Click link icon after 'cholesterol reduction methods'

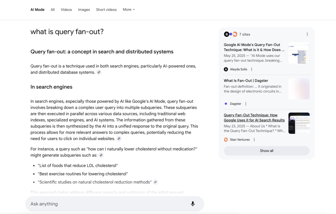(155, 182)
